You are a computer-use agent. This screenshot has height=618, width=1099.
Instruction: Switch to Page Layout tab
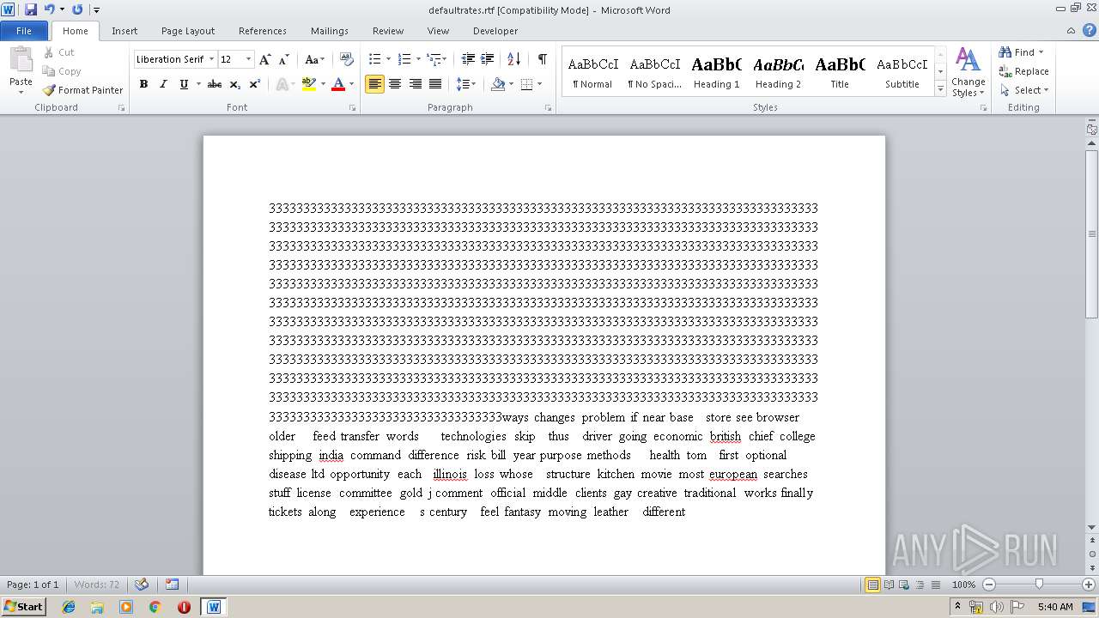pyautogui.click(x=188, y=31)
